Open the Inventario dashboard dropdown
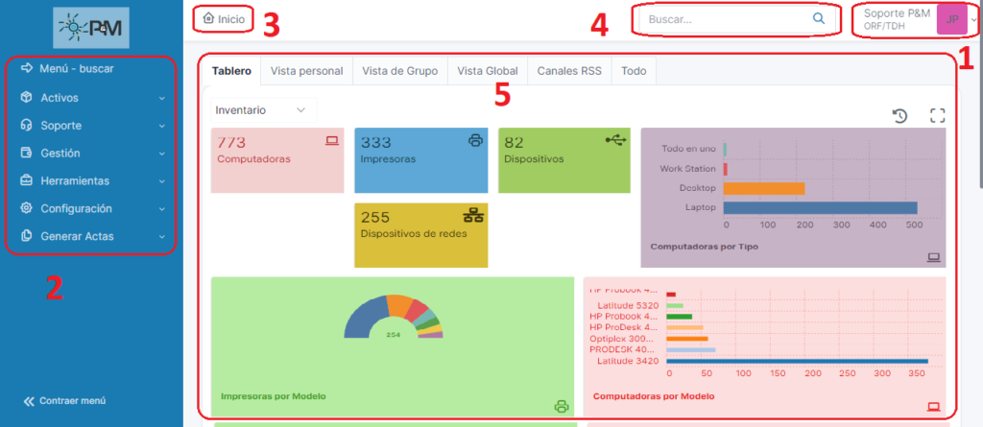983x427 pixels. [261, 110]
